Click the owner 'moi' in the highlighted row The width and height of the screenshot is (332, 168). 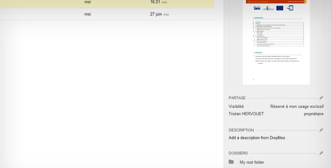pyautogui.click(x=88, y=2)
